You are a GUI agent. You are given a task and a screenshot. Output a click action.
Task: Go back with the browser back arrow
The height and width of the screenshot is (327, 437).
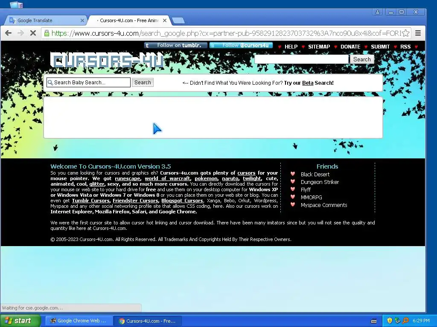9,33
